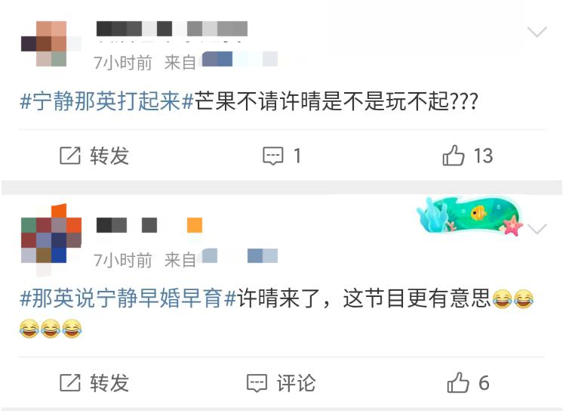
Task: Click 转发 label on first post
Action: click(109, 156)
